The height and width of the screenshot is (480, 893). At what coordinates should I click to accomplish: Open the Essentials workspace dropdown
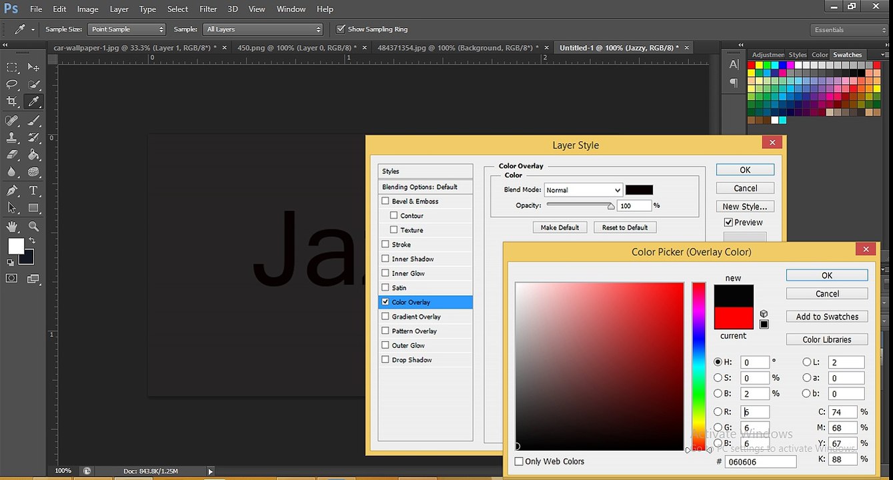850,30
